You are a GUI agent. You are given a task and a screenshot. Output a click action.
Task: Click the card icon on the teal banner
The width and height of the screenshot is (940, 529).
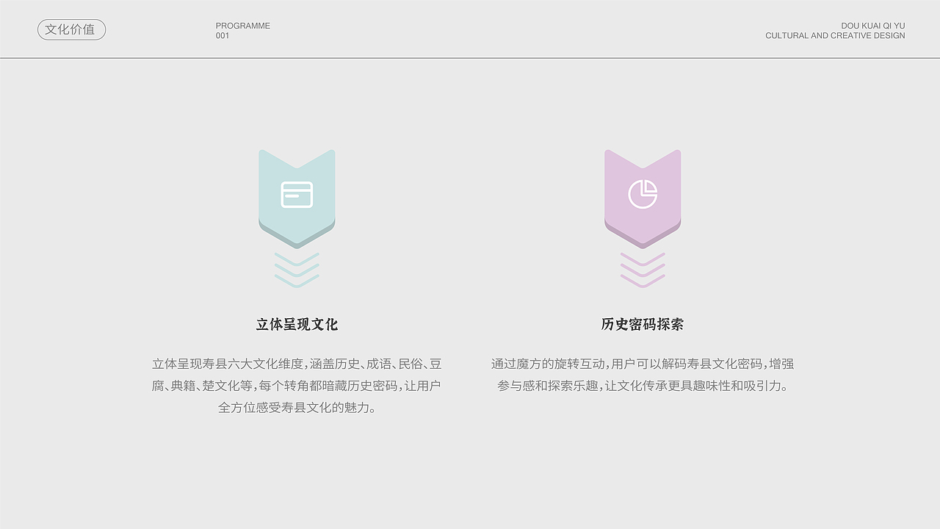pyautogui.click(x=297, y=195)
